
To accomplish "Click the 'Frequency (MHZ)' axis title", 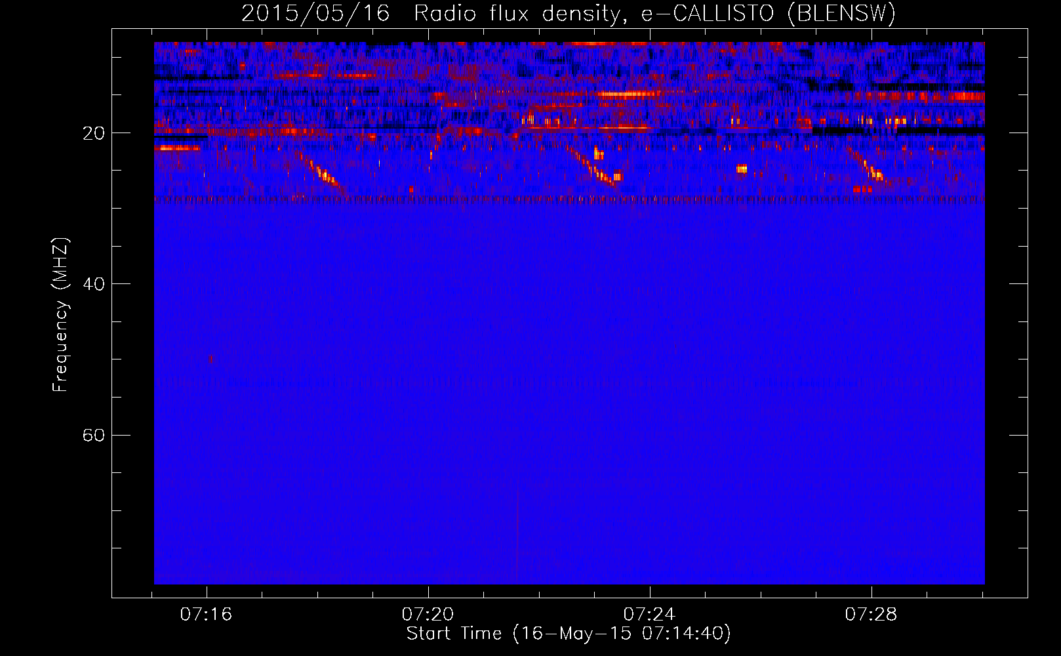I will [x=60, y=315].
